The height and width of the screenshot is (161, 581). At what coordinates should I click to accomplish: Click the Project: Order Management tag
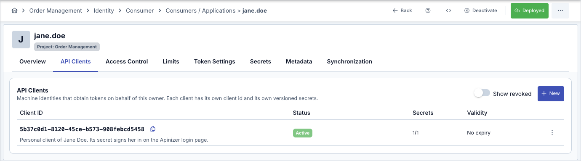[67, 47]
